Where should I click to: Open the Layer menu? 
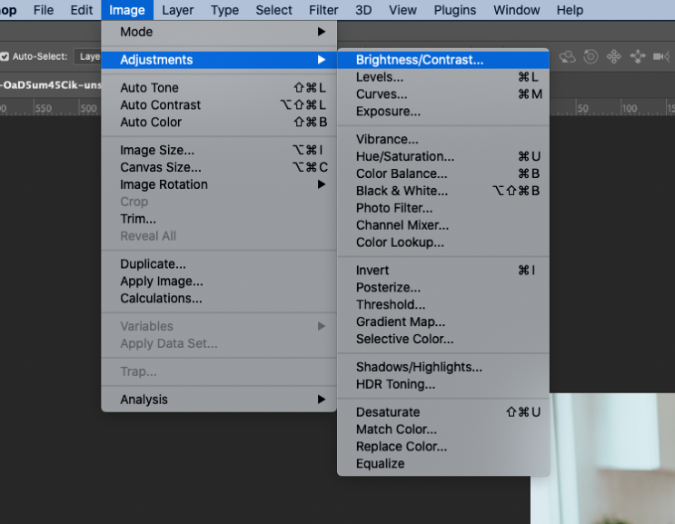tap(178, 10)
